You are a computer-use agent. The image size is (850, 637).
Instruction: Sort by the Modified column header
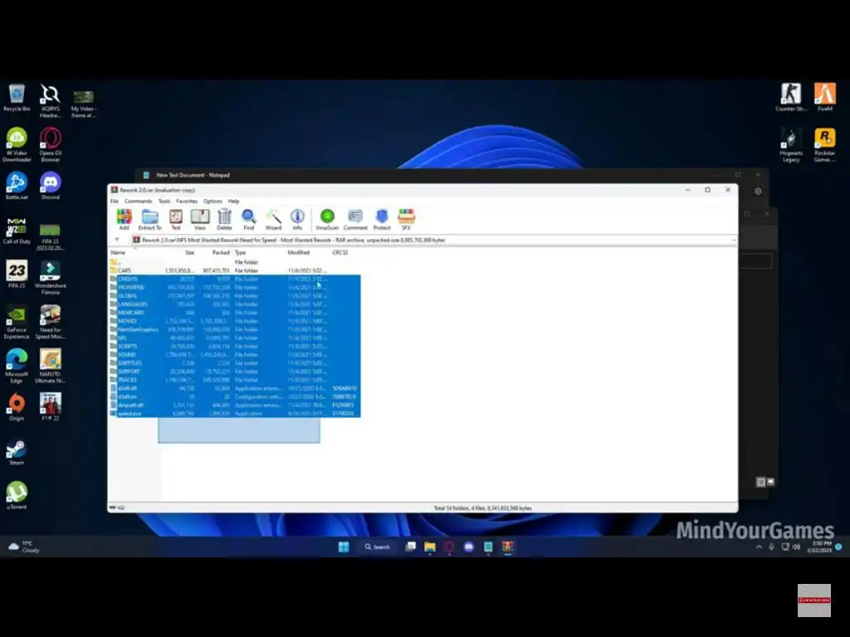299,252
